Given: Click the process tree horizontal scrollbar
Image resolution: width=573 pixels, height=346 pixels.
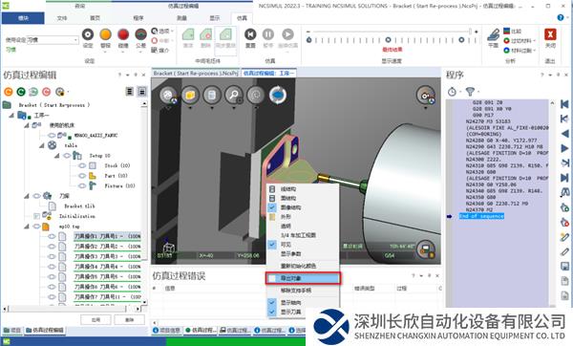Looking at the screenshot, I should point(73,309).
